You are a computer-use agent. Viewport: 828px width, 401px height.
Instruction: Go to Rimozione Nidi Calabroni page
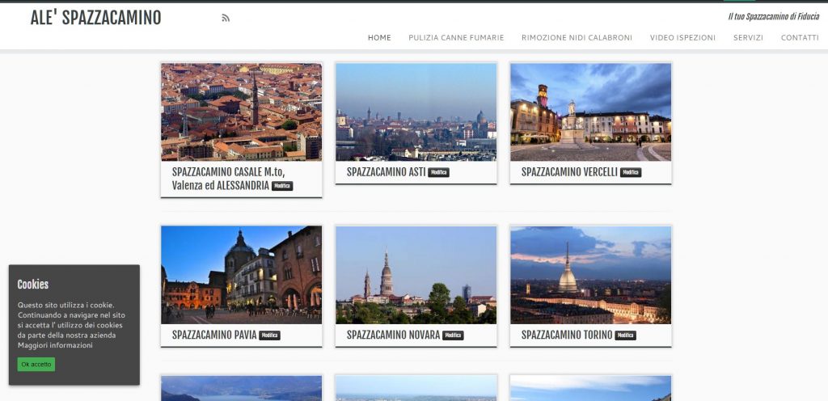[x=577, y=37]
